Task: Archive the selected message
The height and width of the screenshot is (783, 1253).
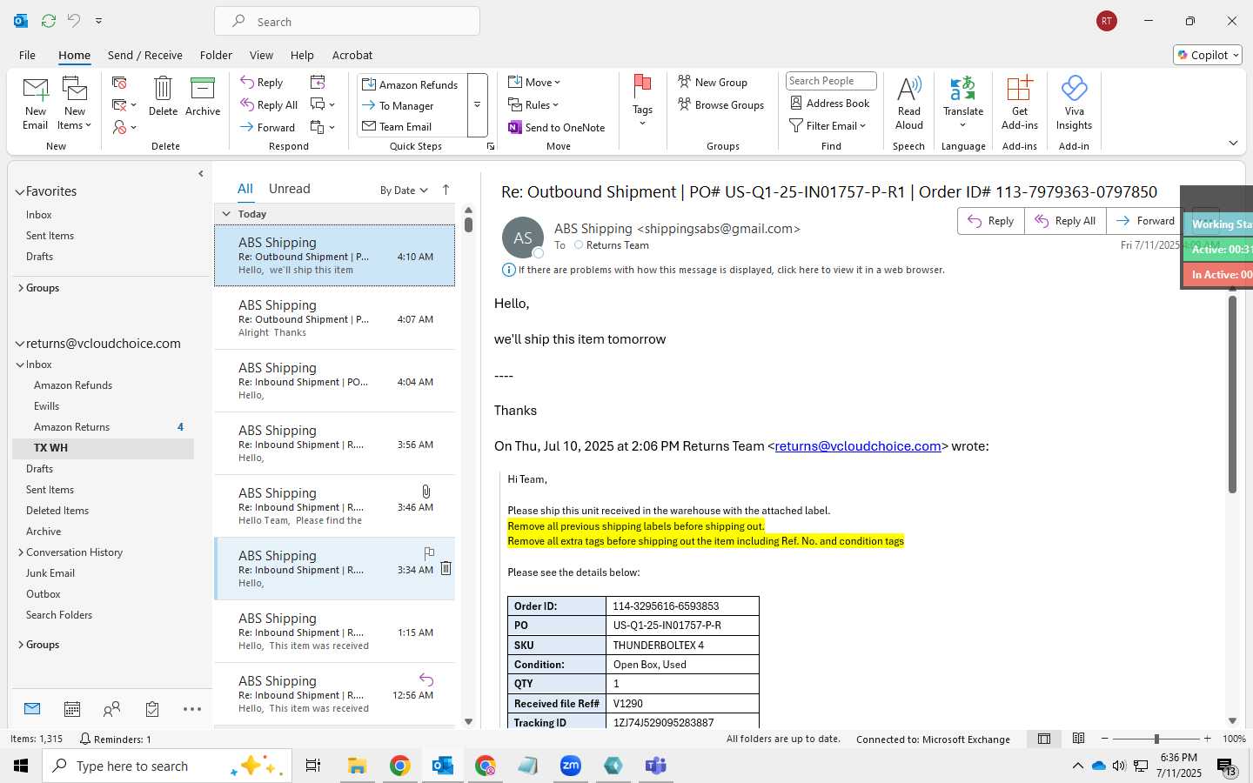Action: click(x=203, y=96)
